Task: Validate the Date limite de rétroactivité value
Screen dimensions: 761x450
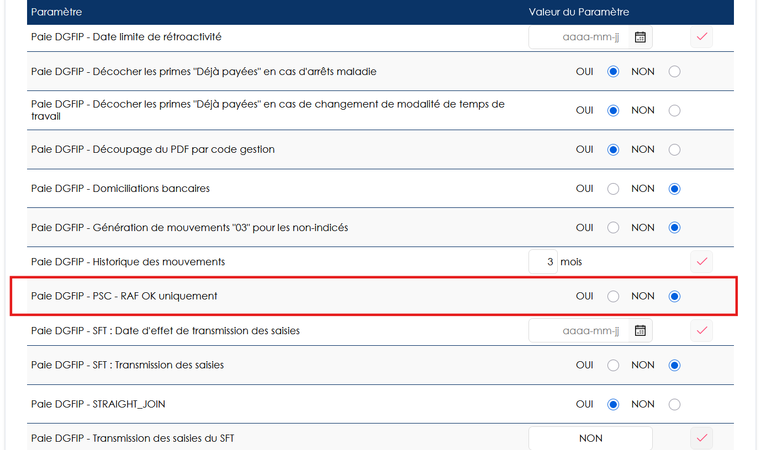Action: [x=701, y=37]
